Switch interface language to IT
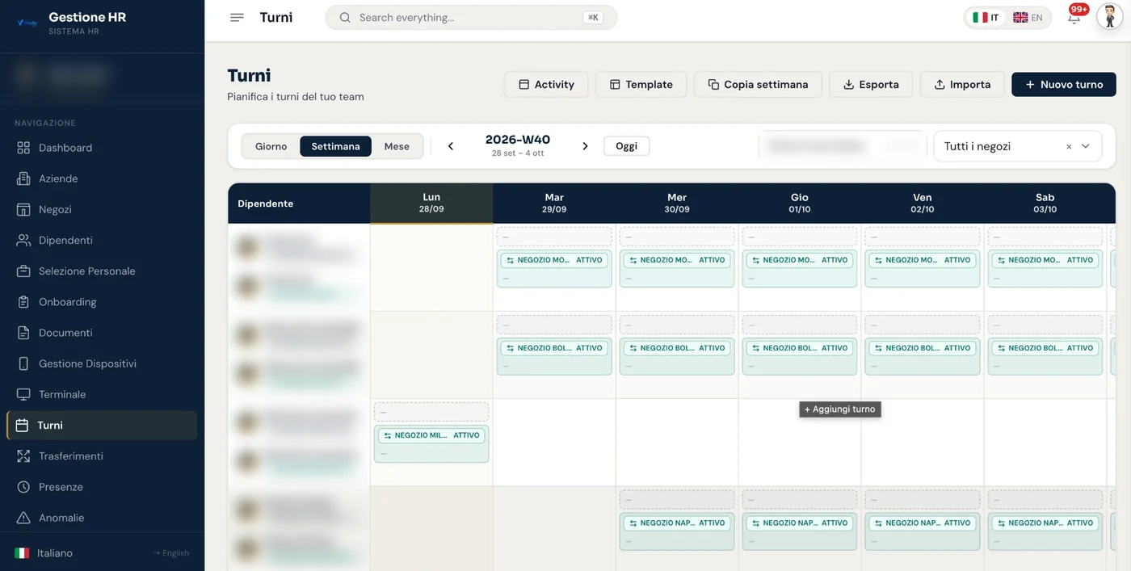This screenshot has height=571, width=1131. 986,18
